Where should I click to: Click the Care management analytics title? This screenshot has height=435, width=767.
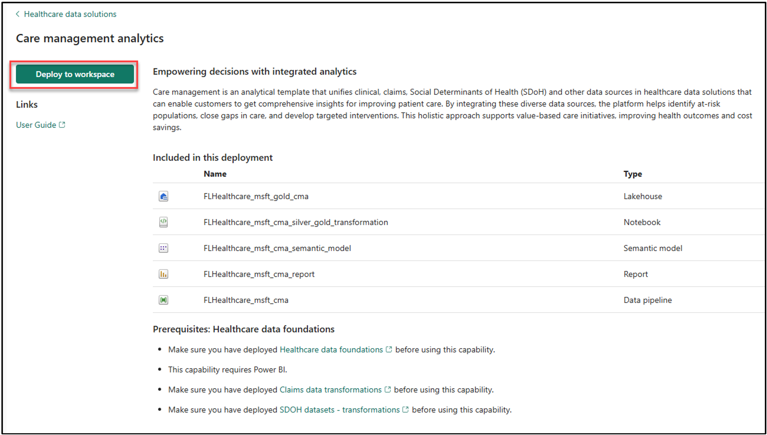pos(90,38)
